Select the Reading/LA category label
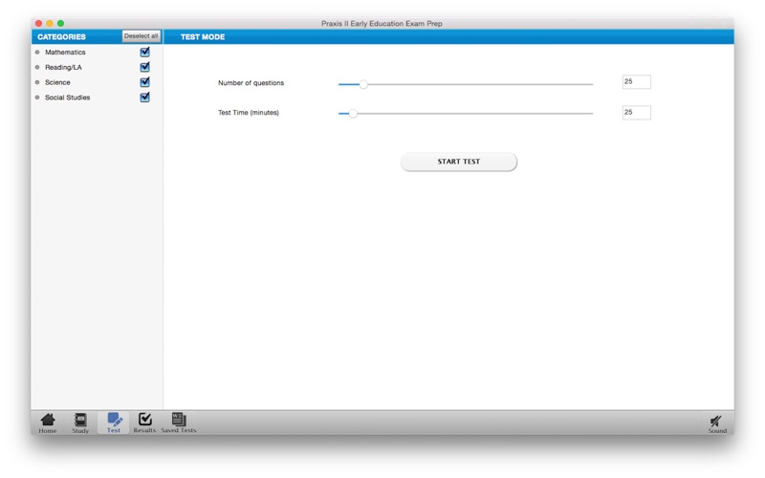 point(63,67)
